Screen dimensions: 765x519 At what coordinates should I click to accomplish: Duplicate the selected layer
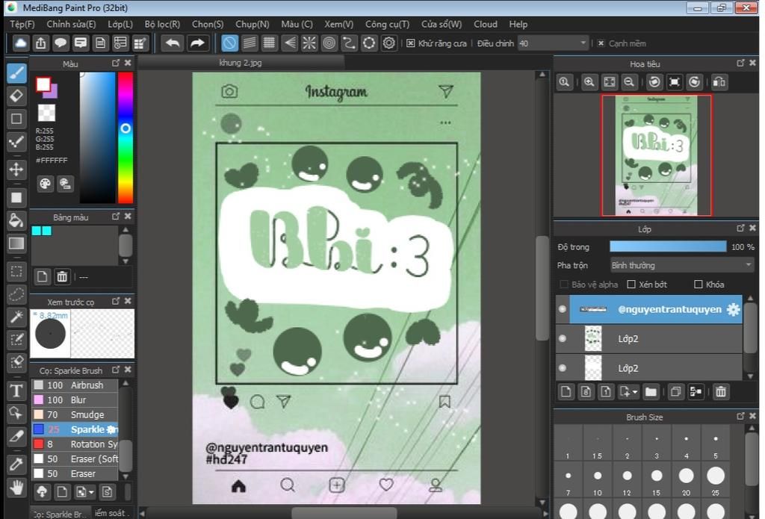coord(675,391)
